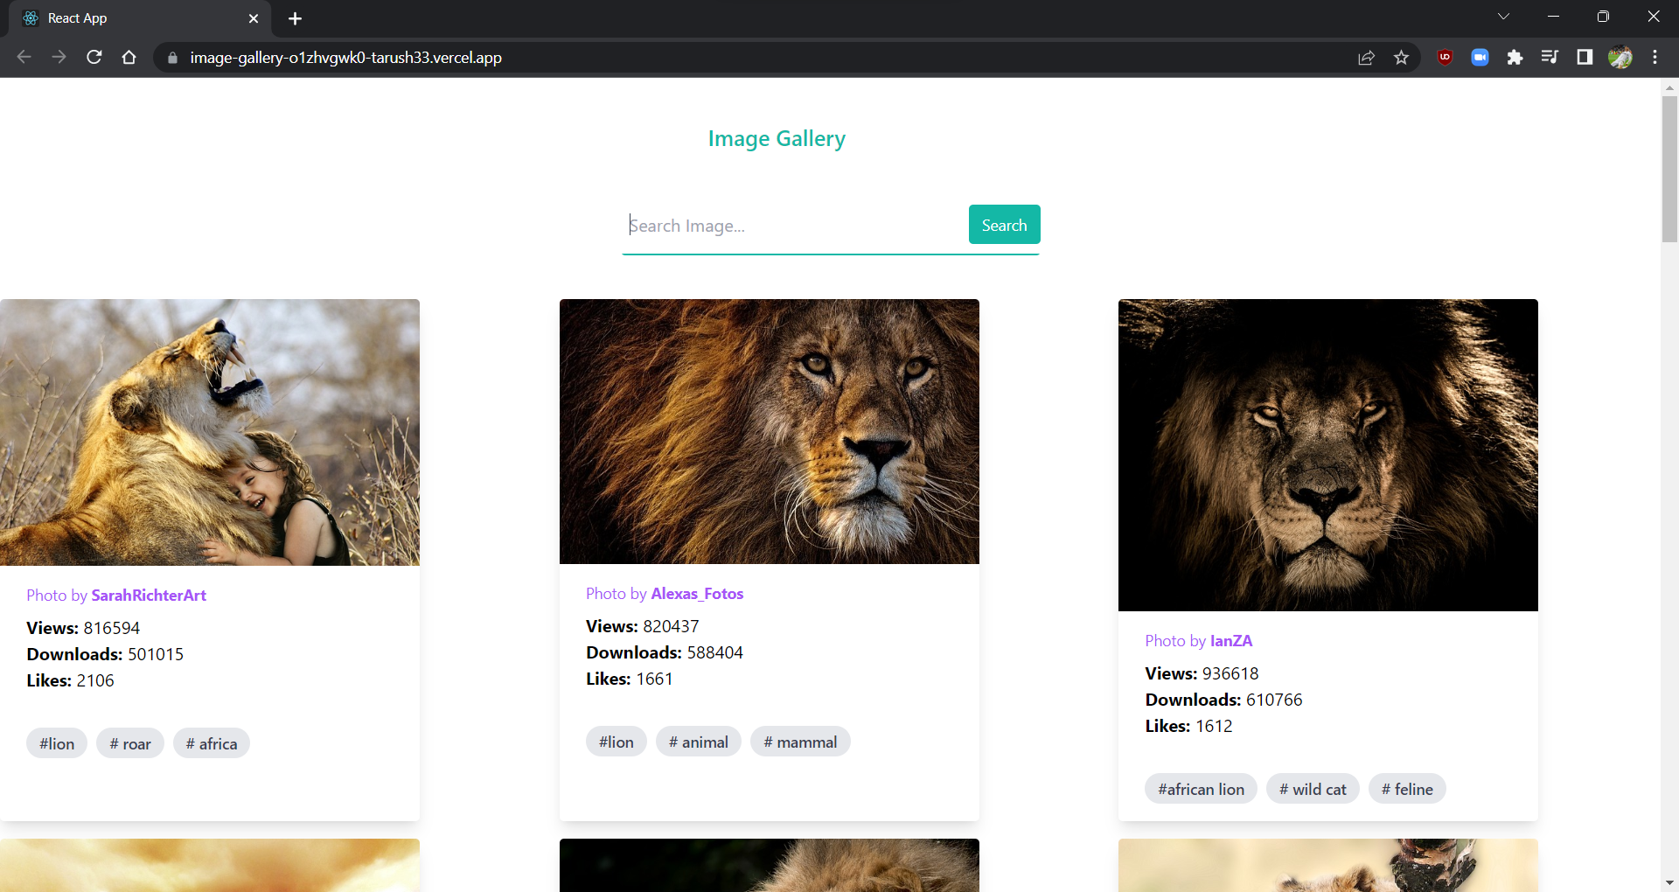The width and height of the screenshot is (1679, 892).
Task: Open the lion and girl photo
Action: tap(210, 432)
